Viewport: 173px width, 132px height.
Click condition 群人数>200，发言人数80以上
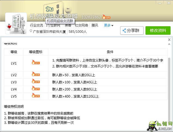click(x=75, y=89)
